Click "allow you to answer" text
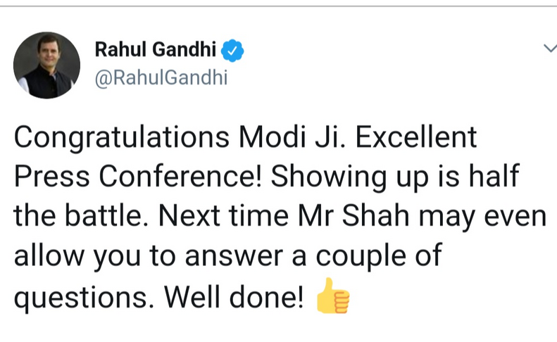 tap(140, 257)
